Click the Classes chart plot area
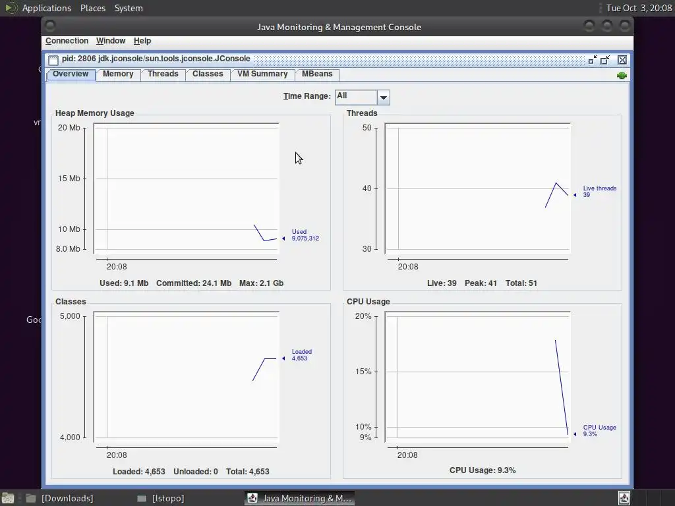Screen dimensions: 675x506 click(187, 377)
